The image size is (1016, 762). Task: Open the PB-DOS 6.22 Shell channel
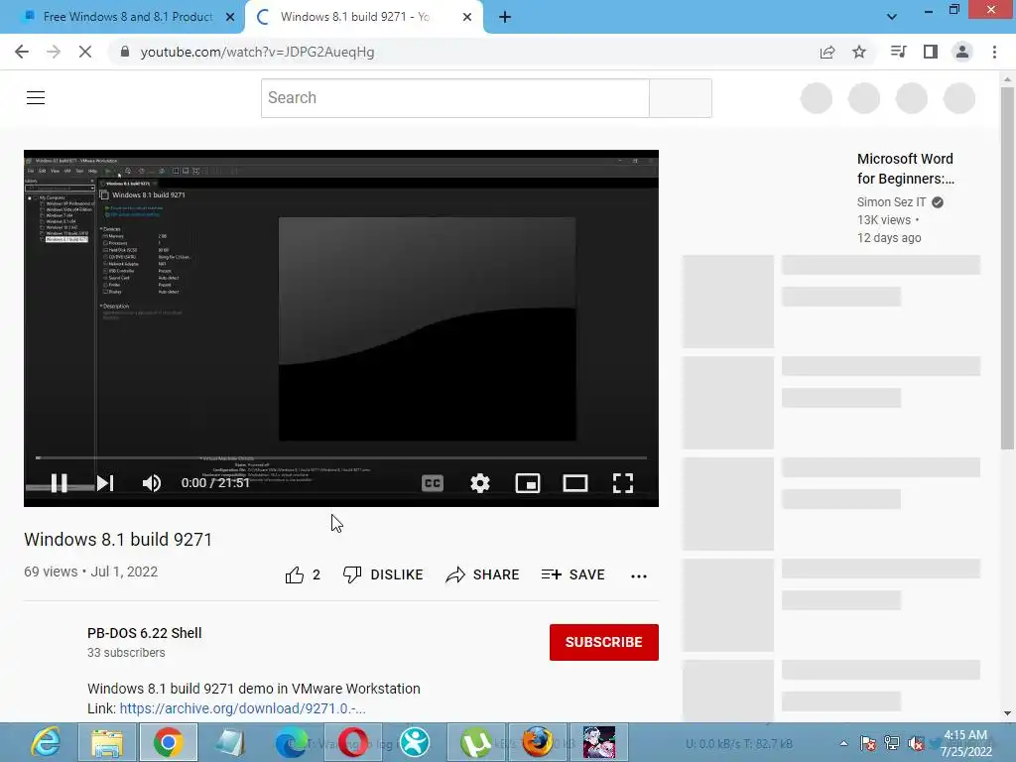point(145,633)
